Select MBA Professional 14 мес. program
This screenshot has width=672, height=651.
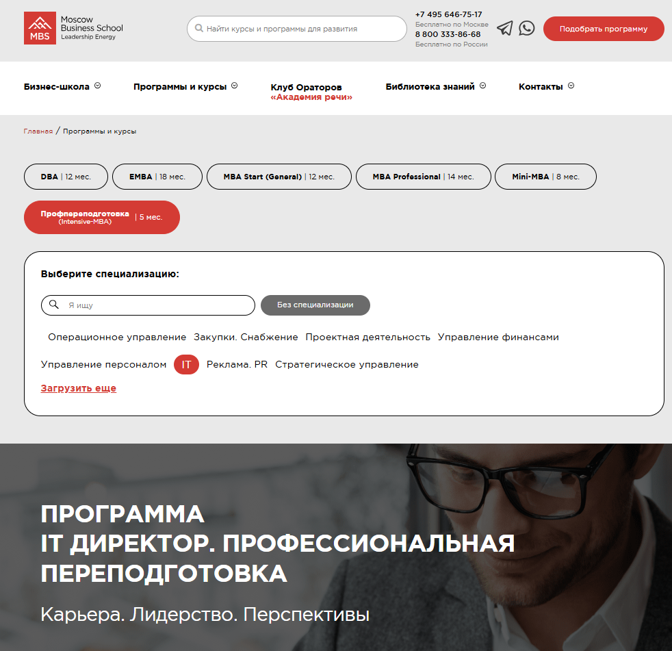tap(424, 177)
